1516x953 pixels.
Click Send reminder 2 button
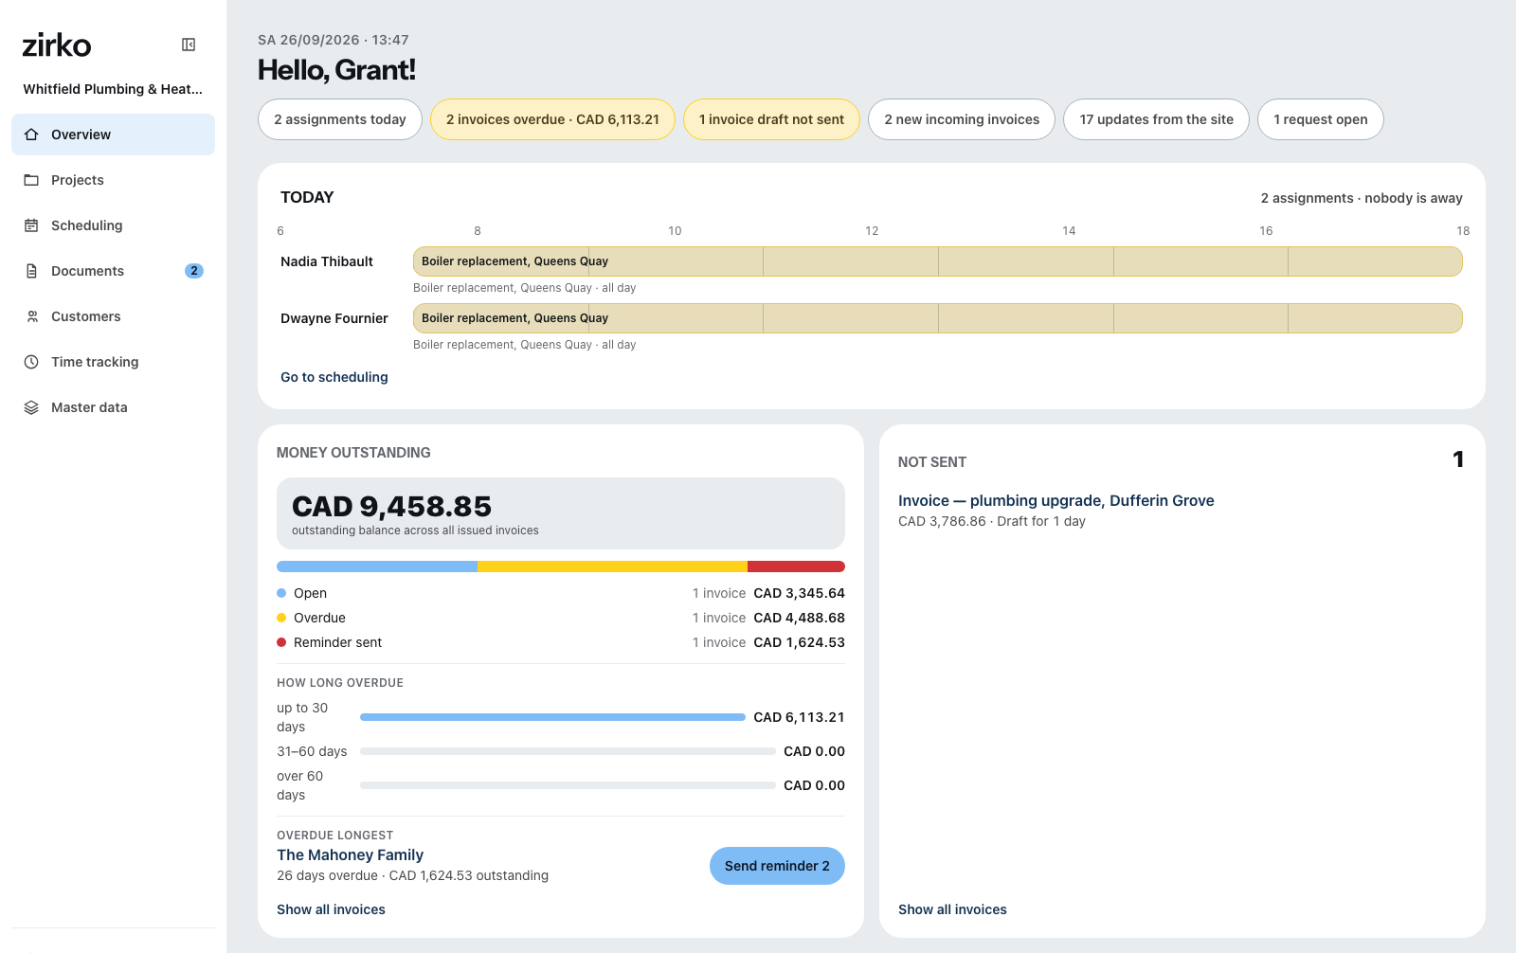click(777, 866)
